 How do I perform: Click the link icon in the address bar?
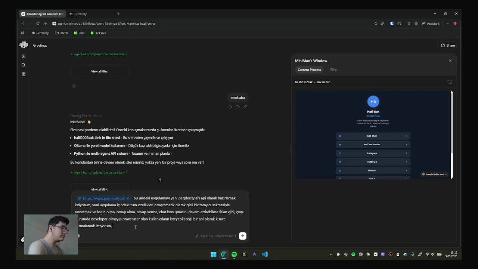tap(382, 24)
